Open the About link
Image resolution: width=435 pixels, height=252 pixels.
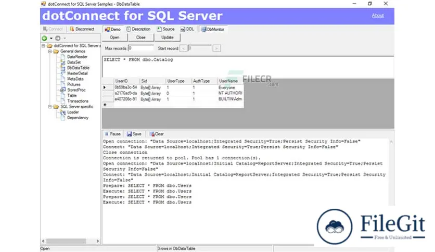tap(378, 16)
